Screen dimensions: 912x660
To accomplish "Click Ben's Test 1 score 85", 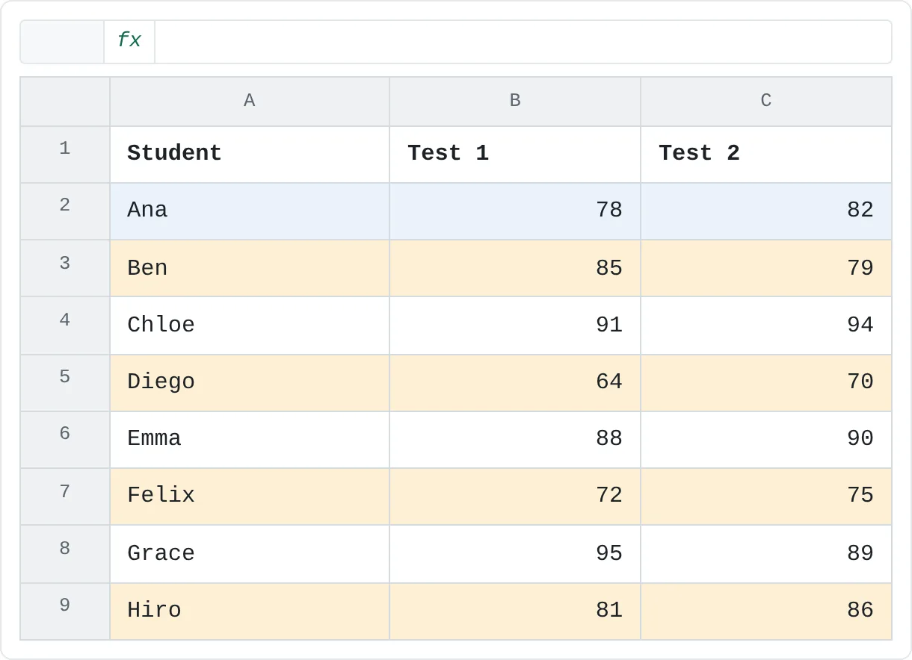I will (x=515, y=268).
